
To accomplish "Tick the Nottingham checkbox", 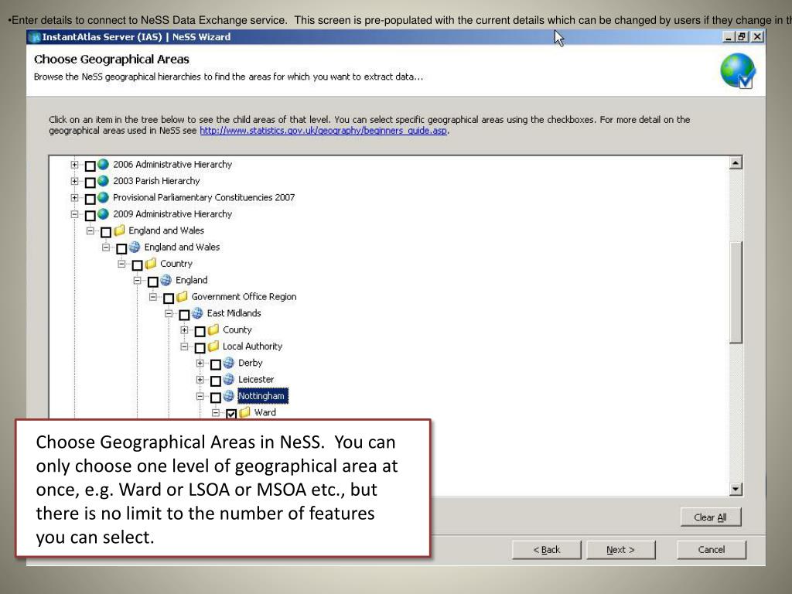I will 216,398.
